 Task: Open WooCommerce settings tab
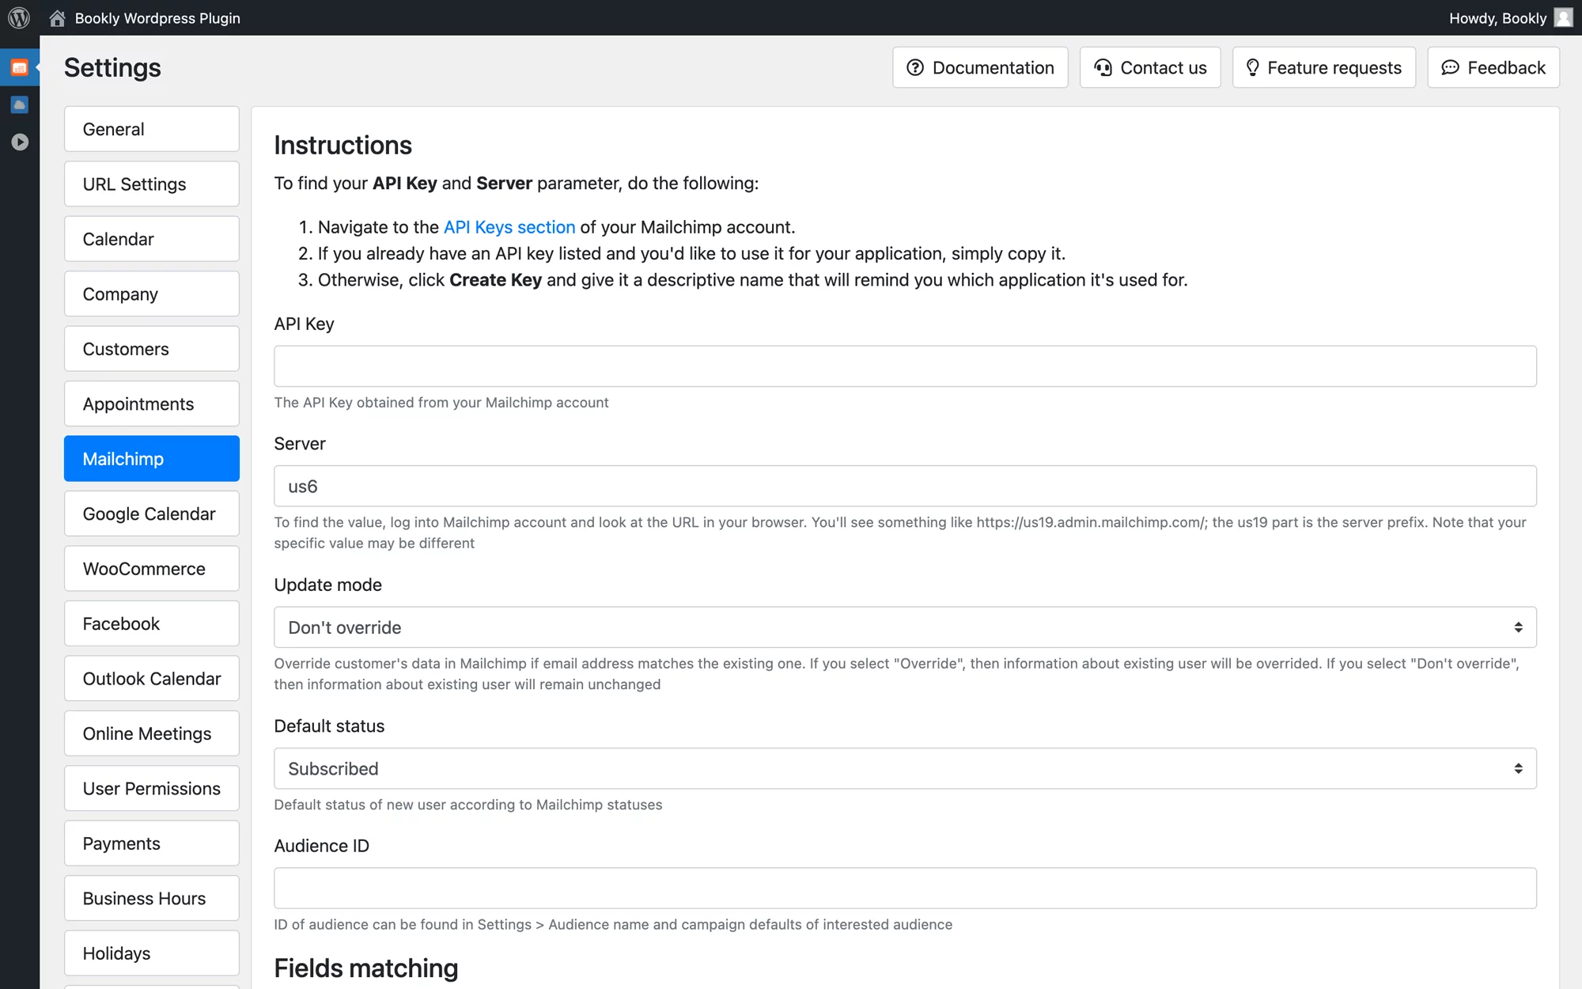152,568
